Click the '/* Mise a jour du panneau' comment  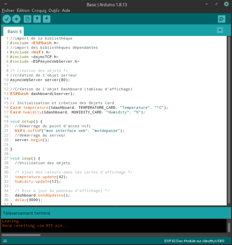pyautogui.click(x=62, y=191)
